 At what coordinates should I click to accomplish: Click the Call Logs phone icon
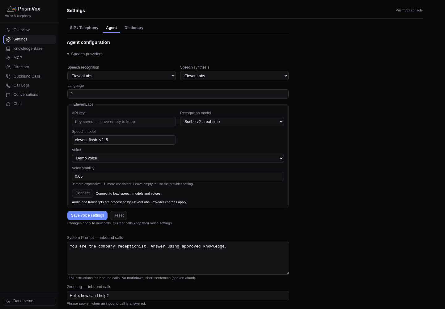pos(8,86)
